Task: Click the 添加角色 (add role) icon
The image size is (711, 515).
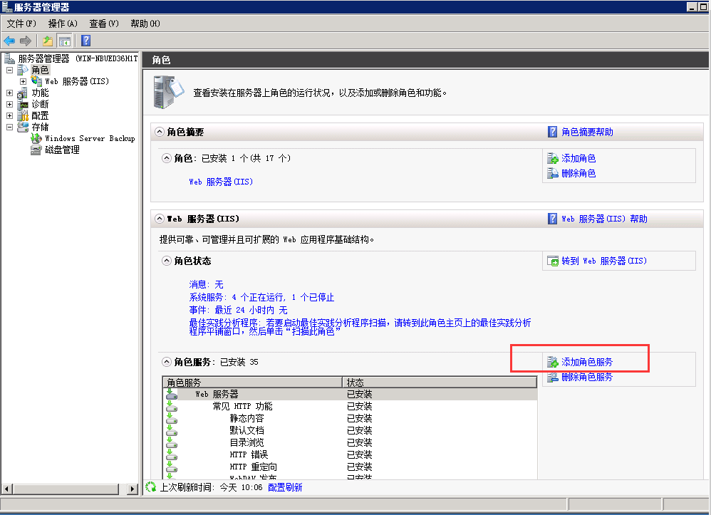Action: click(553, 159)
